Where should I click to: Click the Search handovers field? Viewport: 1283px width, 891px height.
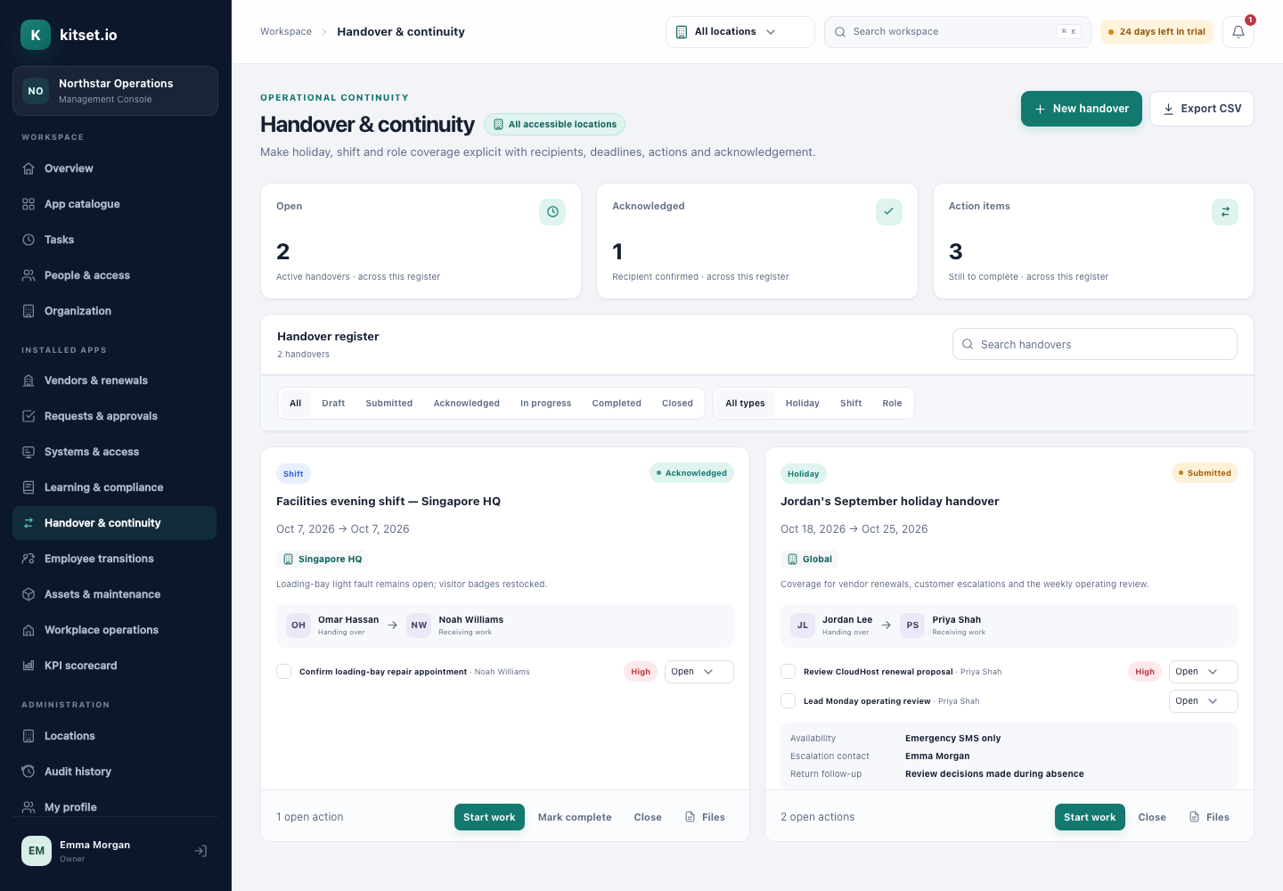[x=1095, y=344]
